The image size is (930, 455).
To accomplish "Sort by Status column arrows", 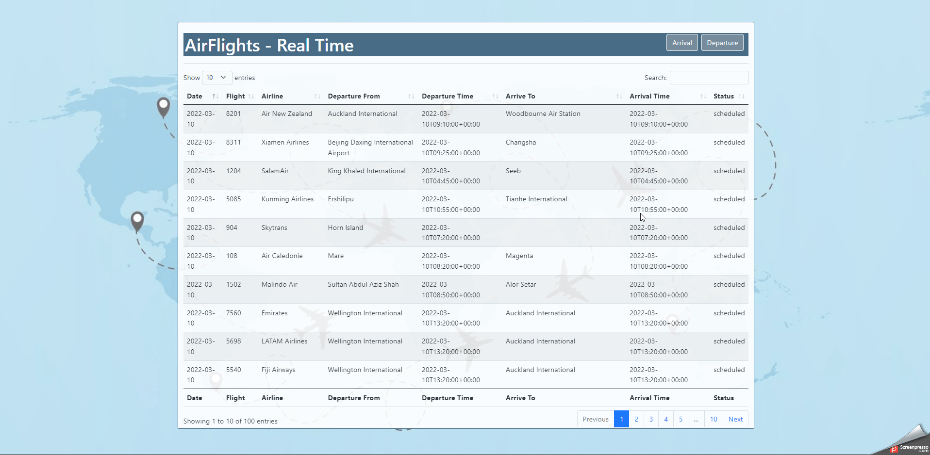I will tap(741, 97).
